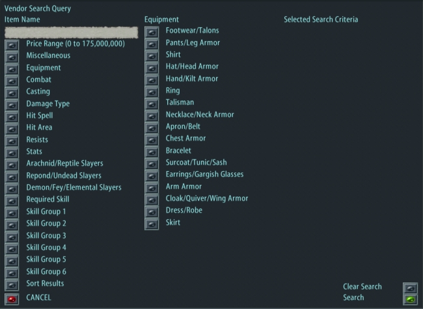Click the red CANCEL gem button
Viewport: 423px width, 309px height.
tap(12, 299)
